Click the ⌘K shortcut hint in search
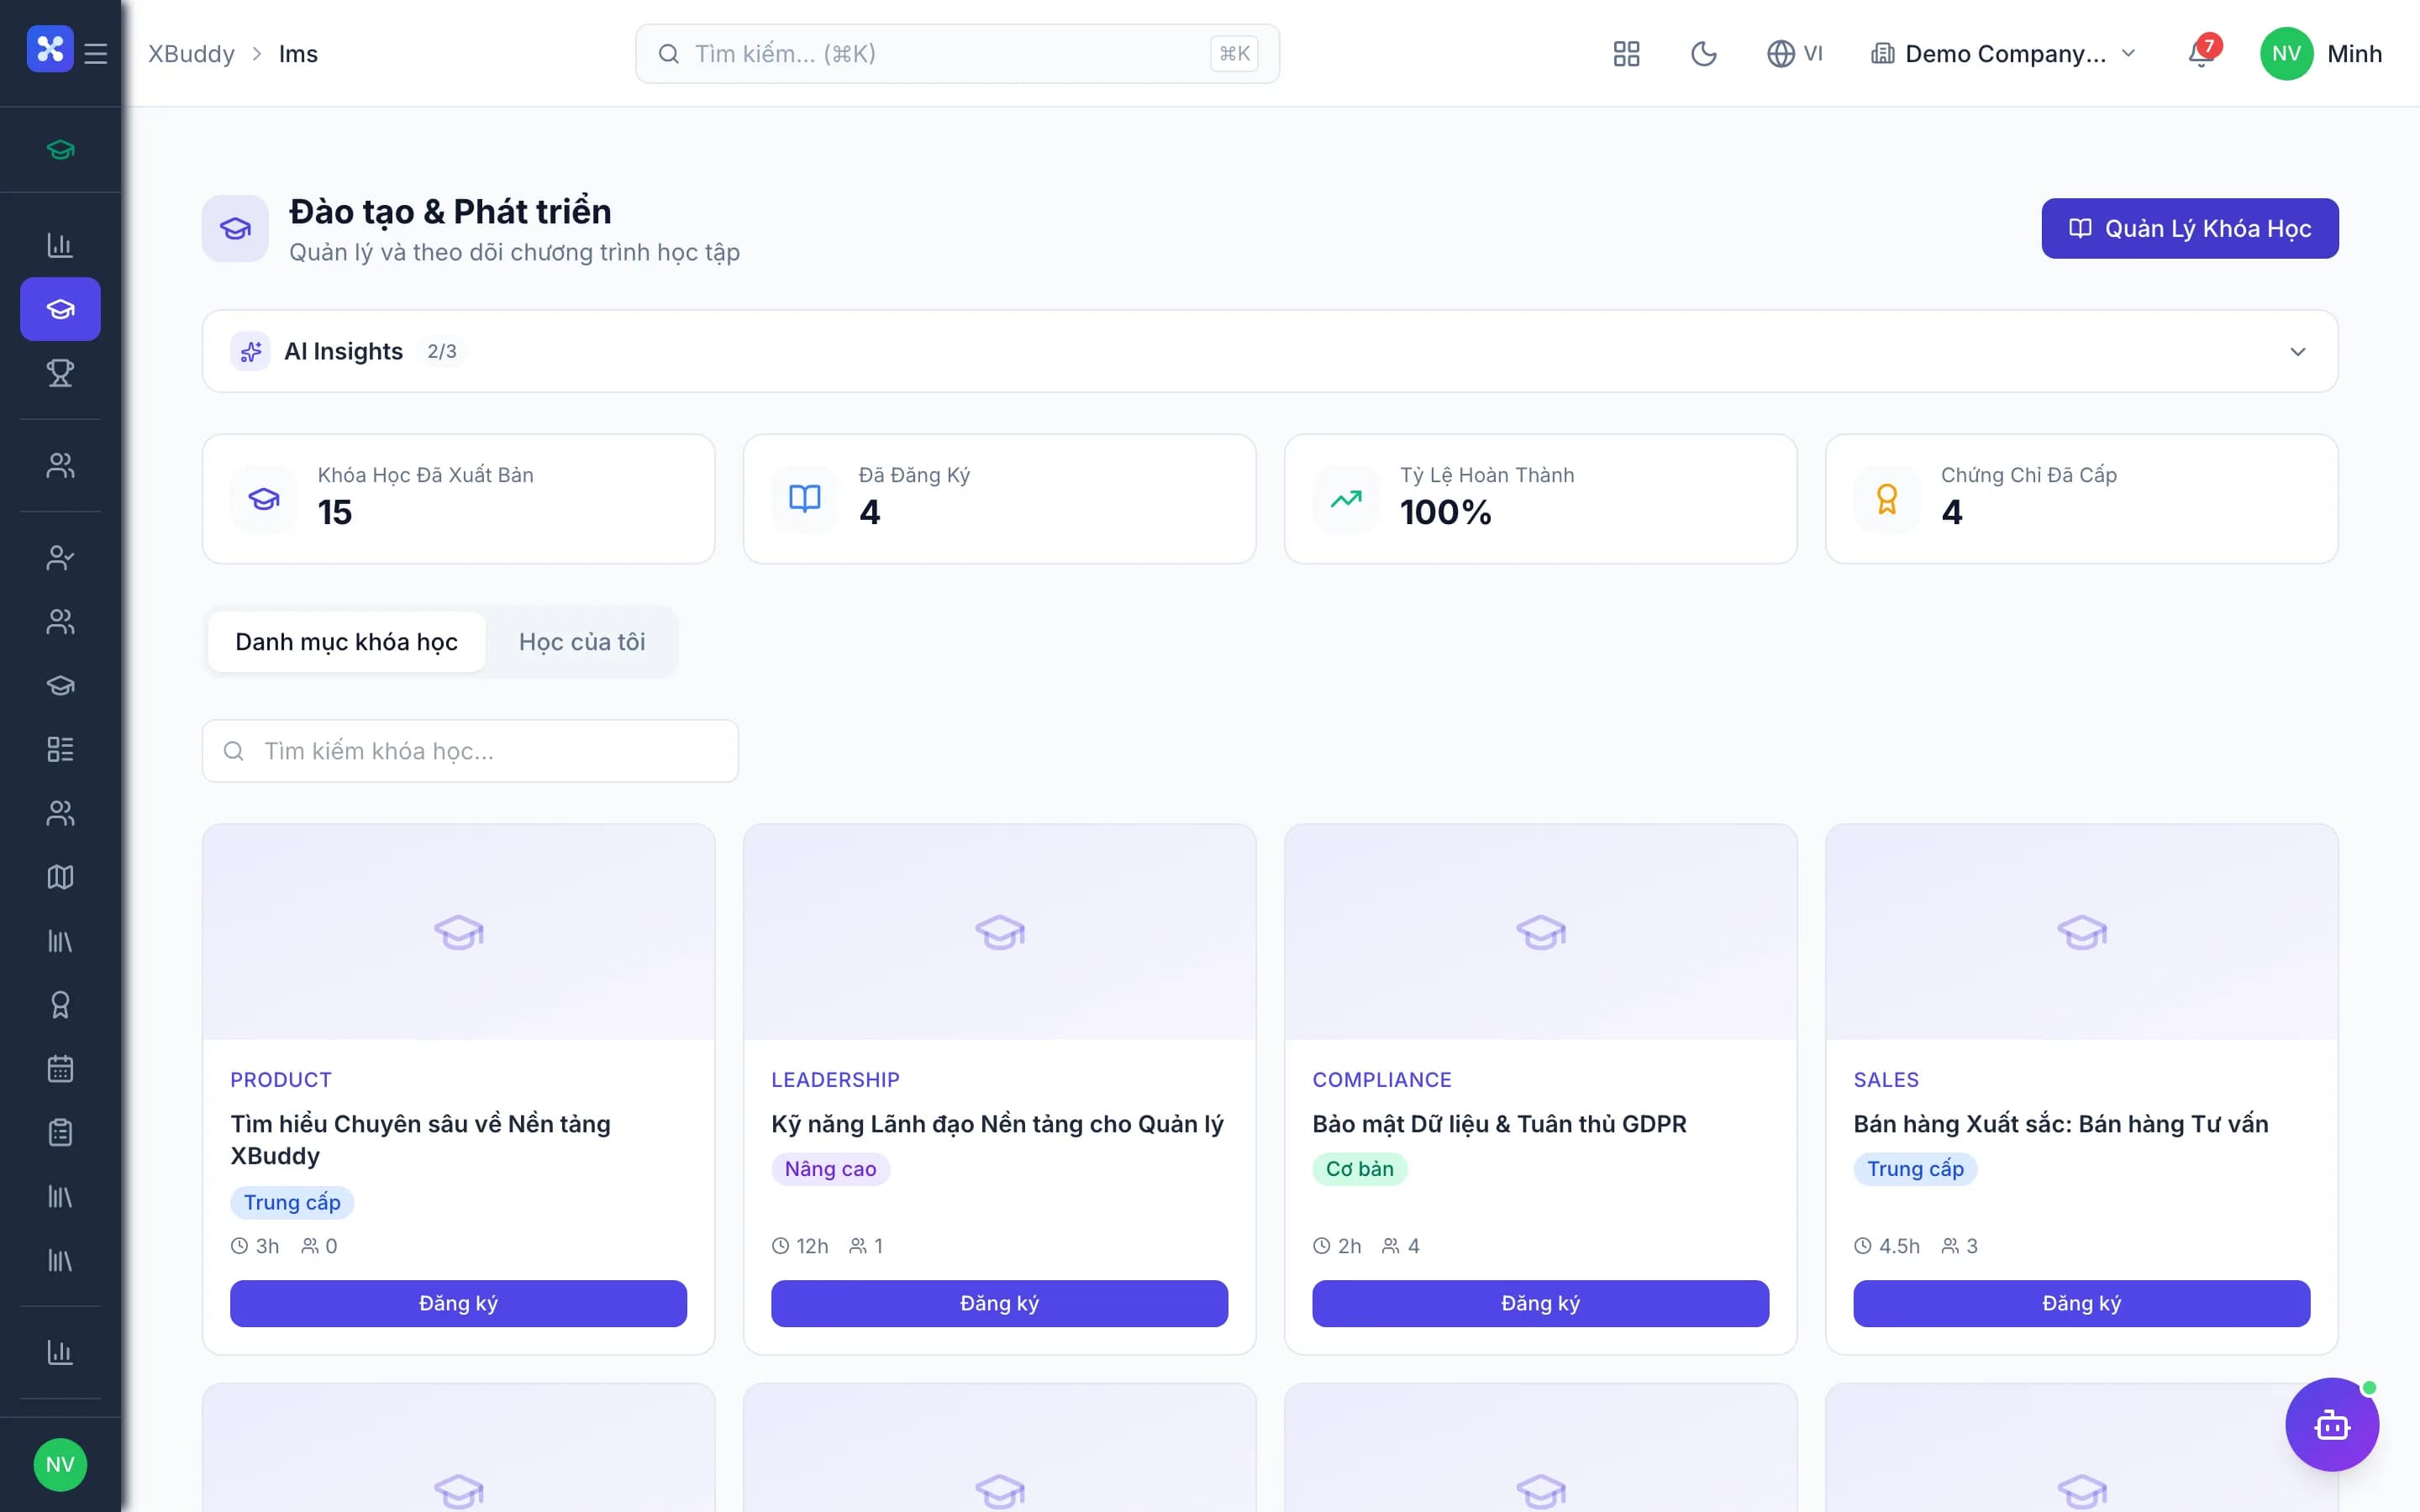2420x1512 pixels. 1234,54
